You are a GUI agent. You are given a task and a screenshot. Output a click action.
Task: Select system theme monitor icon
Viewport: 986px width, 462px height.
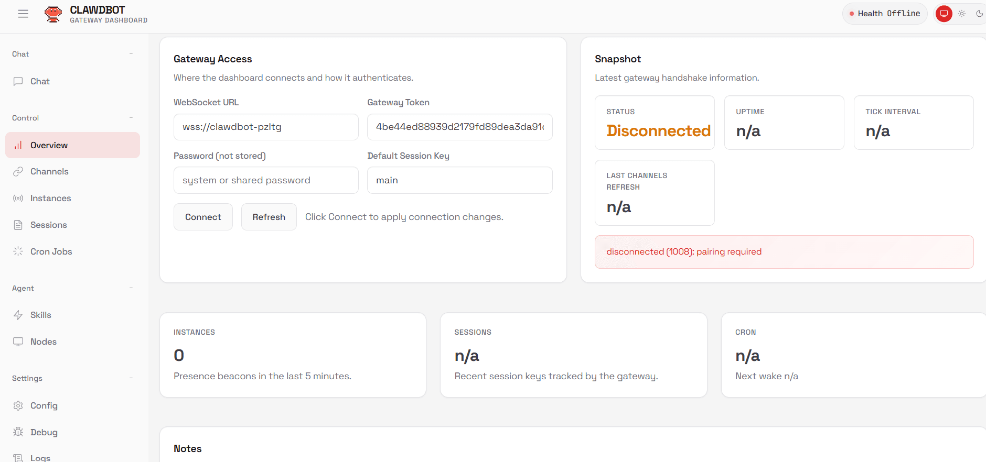click(944, 14)
